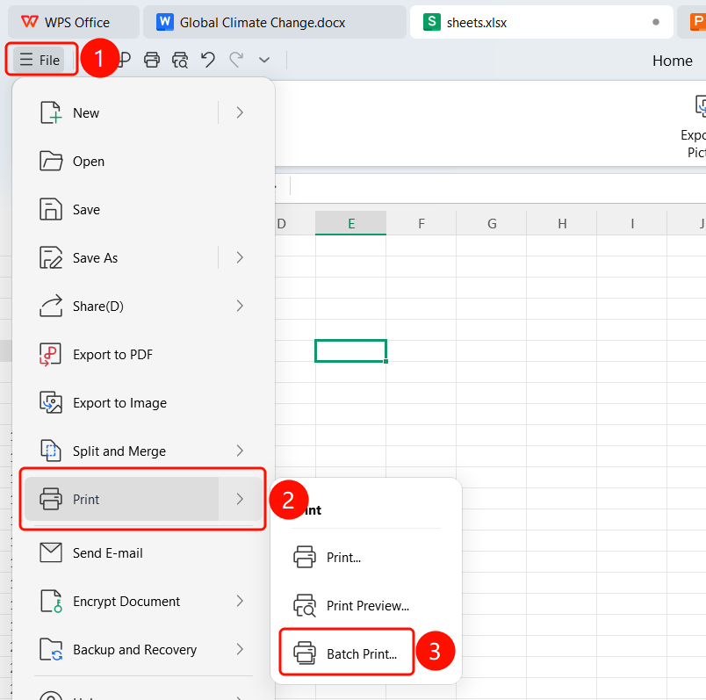Click the New document icon in File menu
Screen dimensions: 706x700
click(50, 112)
